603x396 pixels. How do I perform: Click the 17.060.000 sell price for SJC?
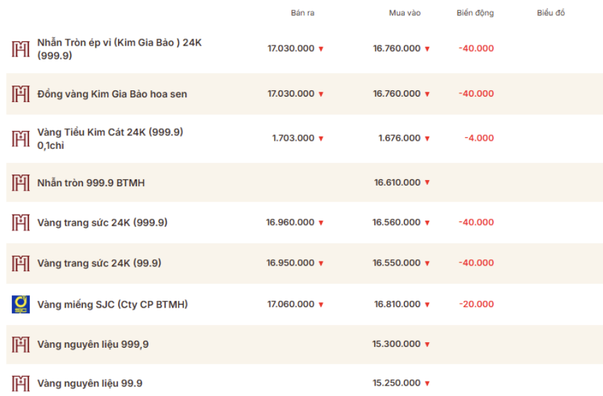click(x=291, y=304)
